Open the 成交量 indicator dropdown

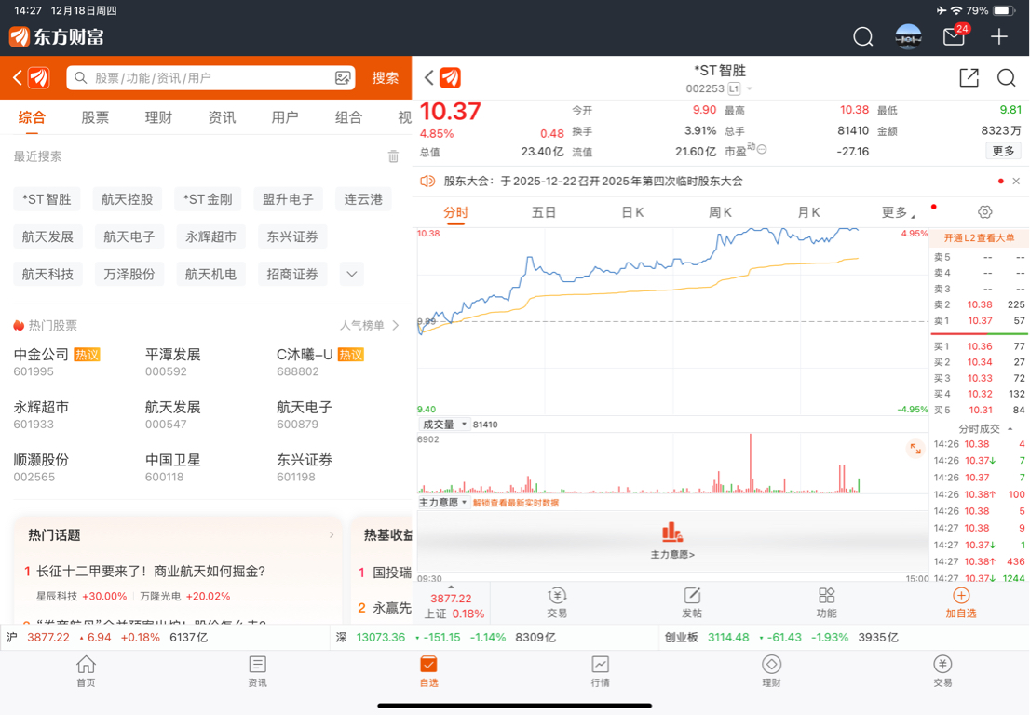[443, 425]
